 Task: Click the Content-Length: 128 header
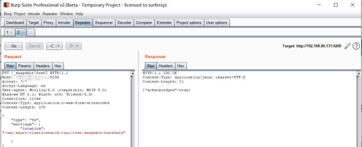tap(24, 107)
